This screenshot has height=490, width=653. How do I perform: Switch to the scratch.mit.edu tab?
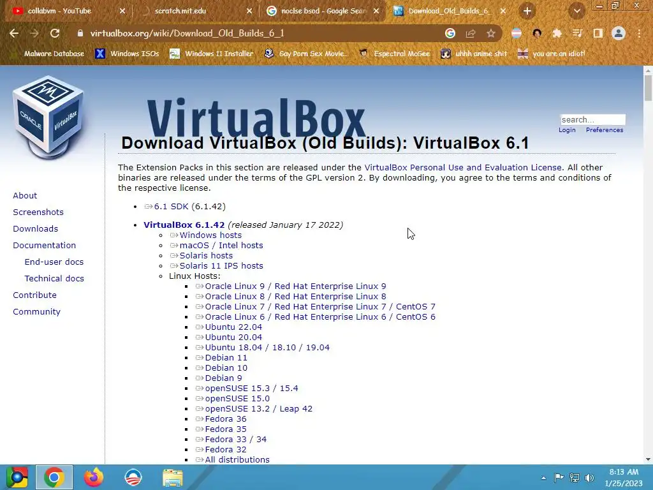click(x=180, y=11)
